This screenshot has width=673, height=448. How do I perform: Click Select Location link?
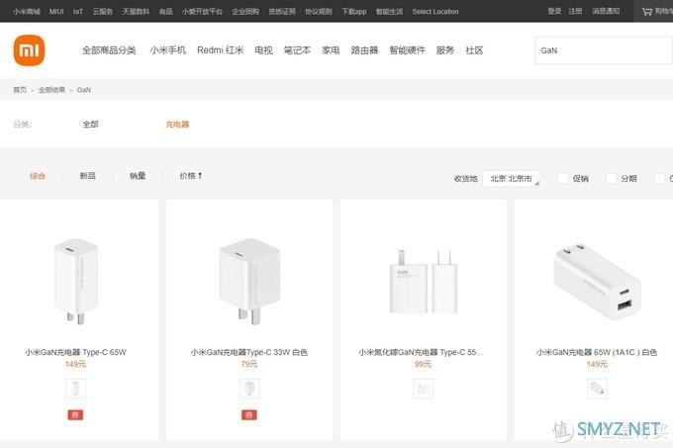point(435,12)
